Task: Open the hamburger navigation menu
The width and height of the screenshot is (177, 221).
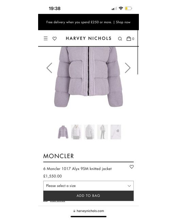Action: tap(46, 38)
